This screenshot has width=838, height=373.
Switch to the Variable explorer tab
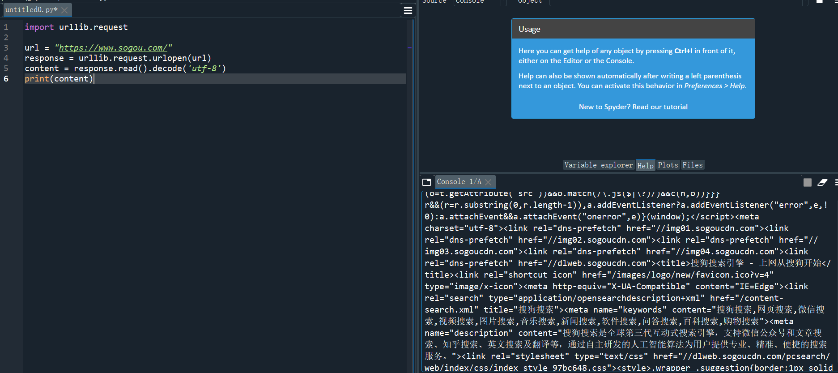pyautogui.click(x=599, y=165)
